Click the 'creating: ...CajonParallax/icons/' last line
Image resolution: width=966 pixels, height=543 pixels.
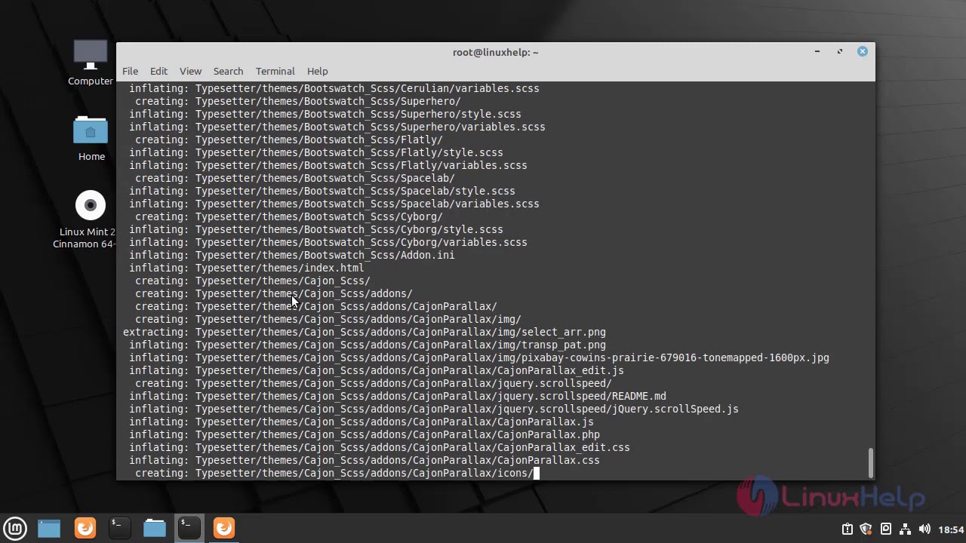334,473
